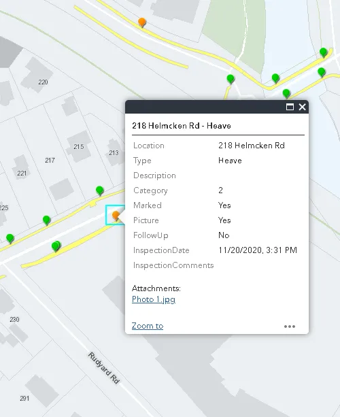
Task: Click the popup title '218 Helmcken Rd - Heave'
Action: tap(182, 126)
